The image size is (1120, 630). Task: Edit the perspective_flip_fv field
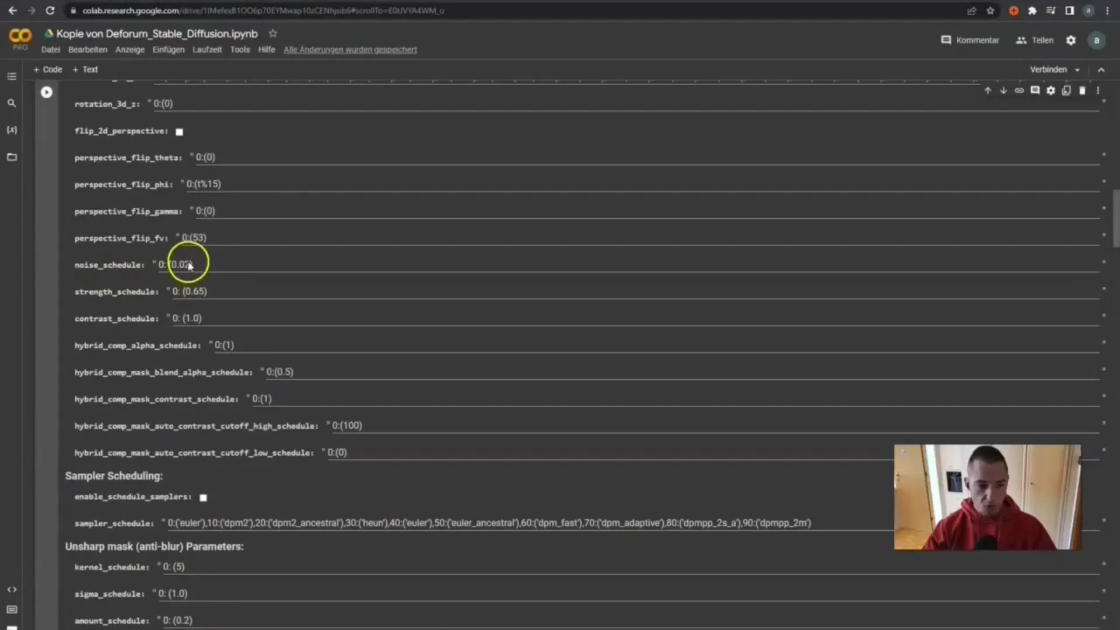pos(639,238)
